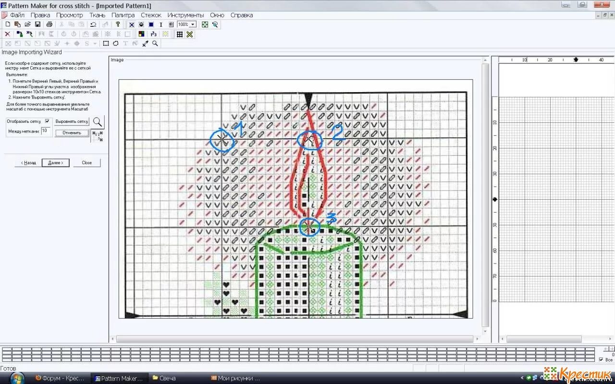Click the red X delete icon

pyautogui.click(x=7, y=34)
